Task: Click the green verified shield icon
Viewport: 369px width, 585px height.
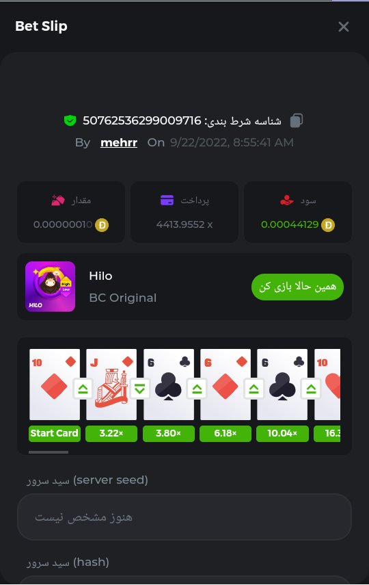Action: coord(70,120)
